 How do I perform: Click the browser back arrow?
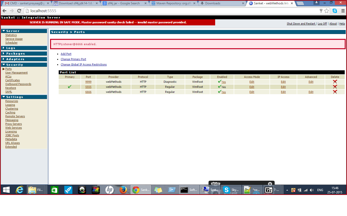[x=5, y=11]
